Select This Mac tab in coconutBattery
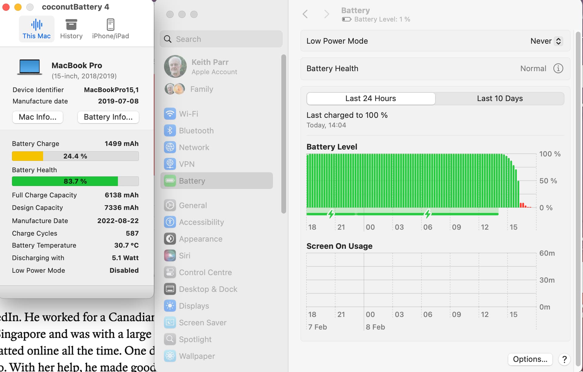This screenshot has height=372, width=583. 36,29
